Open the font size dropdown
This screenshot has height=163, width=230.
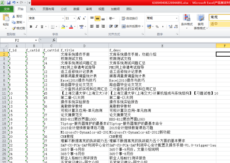pos(74,18)
